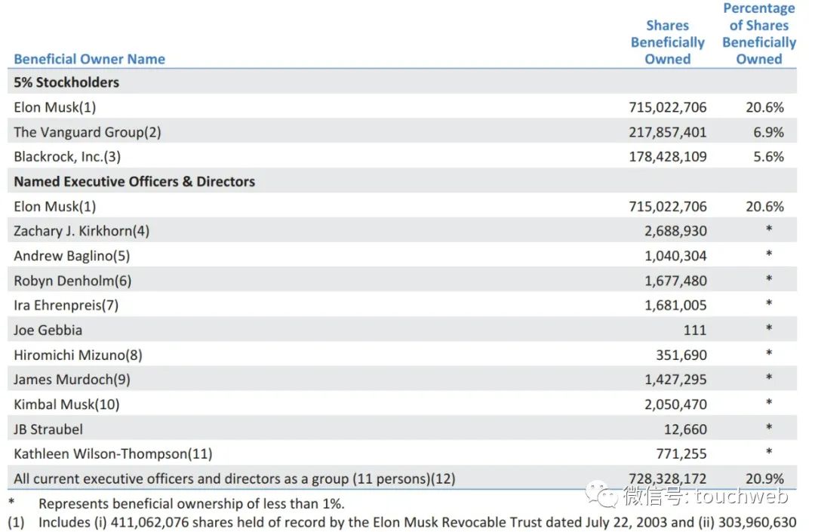Select the 5% Stockholders section row
The image size is (815, 532).
(401, 82)
